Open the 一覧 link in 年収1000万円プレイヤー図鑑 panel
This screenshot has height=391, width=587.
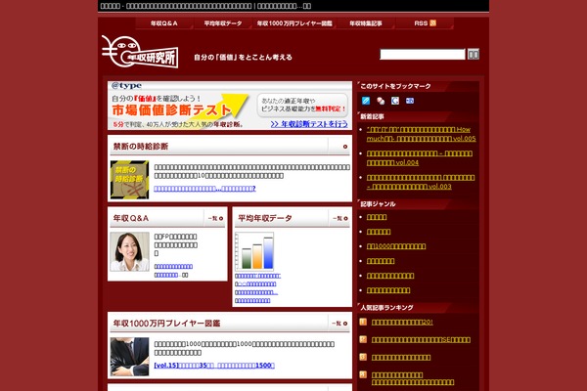click(x=339, y=324)
